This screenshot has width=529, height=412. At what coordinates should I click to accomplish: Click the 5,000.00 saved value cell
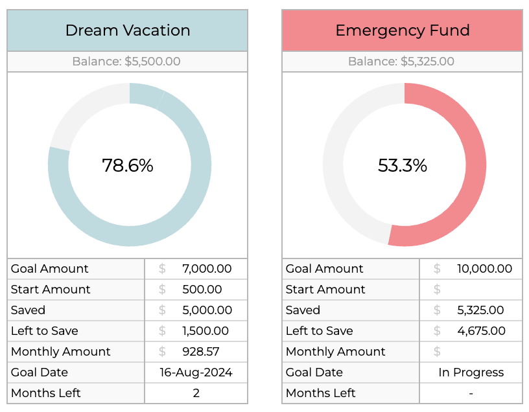[x=207, y=310]
